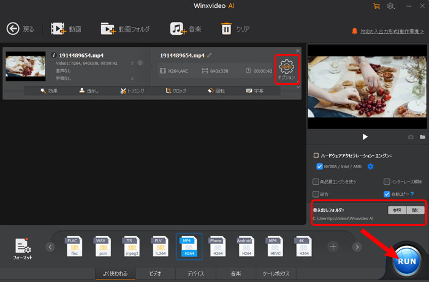Screen dimensions: 429x282
Task: Add music with the 音楽 icon
Action: (x=178, y=29)
